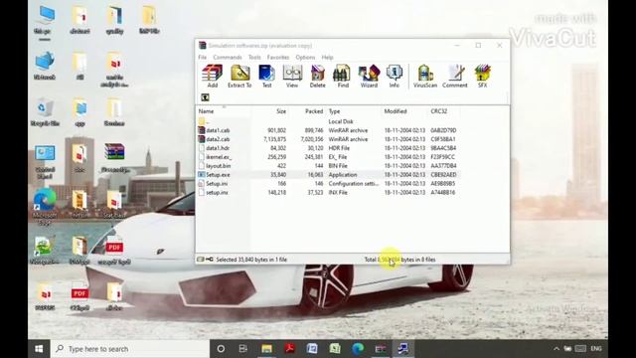Click the Test archive toolbar icon
The image size is (636, 358).
(266, 76)
